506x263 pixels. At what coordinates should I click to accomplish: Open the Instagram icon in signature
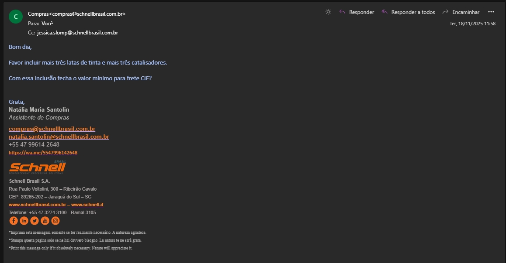click(x=55, y=221)
